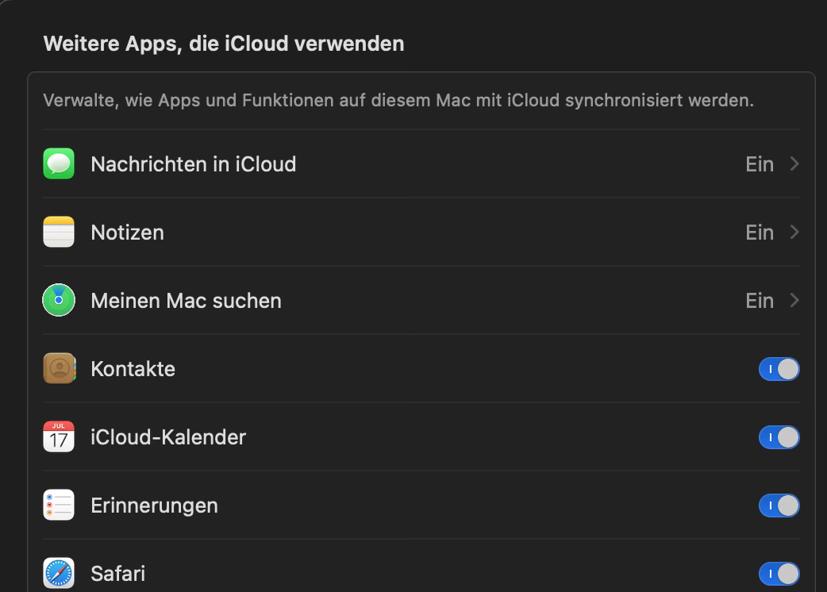Click the Weitere Apps, die iCloud verwenden heading

tap(224, 44)
